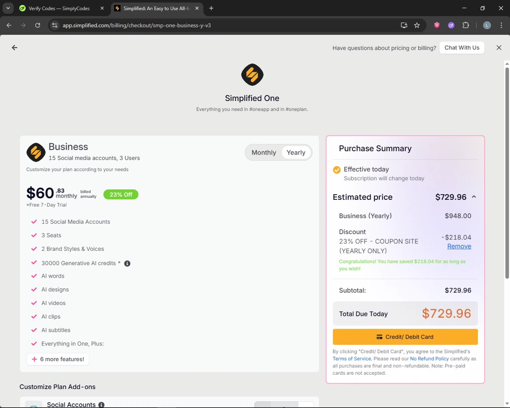Select the Simplified browser tab

click(156, 8)
